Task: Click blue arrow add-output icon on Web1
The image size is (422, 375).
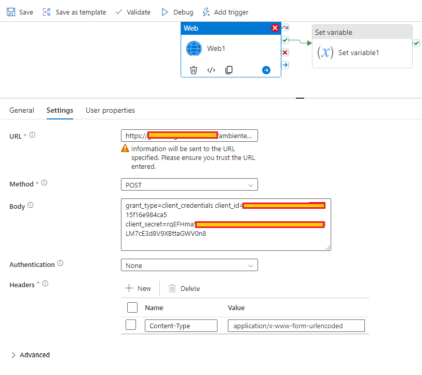Action: [x=266, y=70]
